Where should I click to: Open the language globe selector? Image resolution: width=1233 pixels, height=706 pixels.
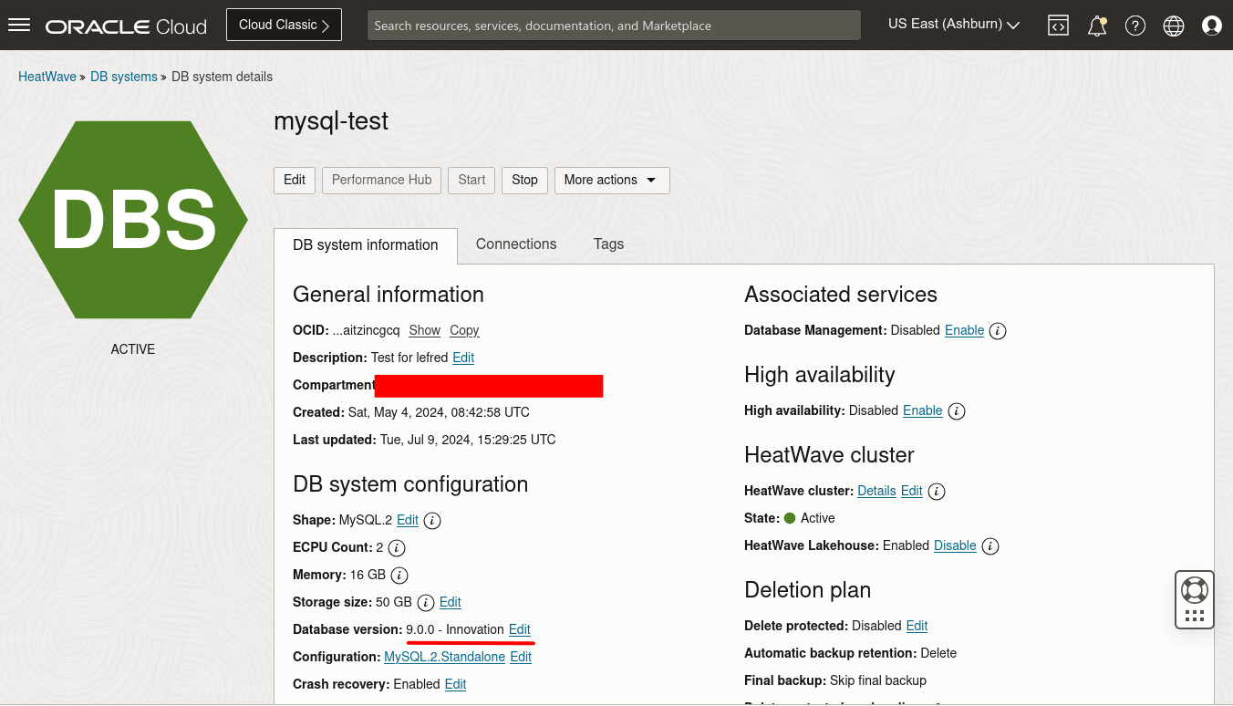point(1173,25)
